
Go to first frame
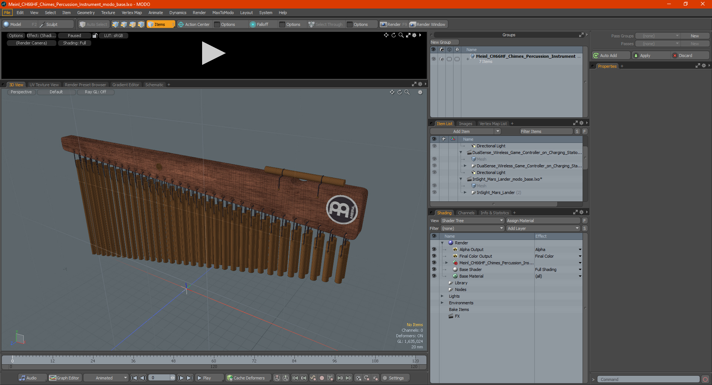coord(134,378)
